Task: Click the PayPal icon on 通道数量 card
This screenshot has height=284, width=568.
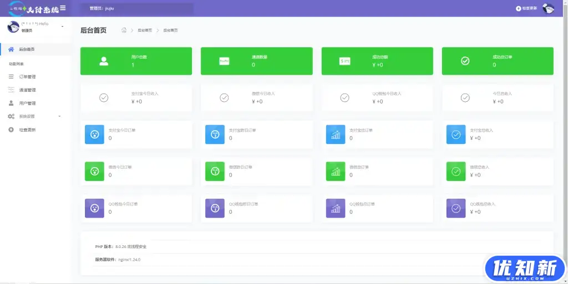Action: pos(224,61)
